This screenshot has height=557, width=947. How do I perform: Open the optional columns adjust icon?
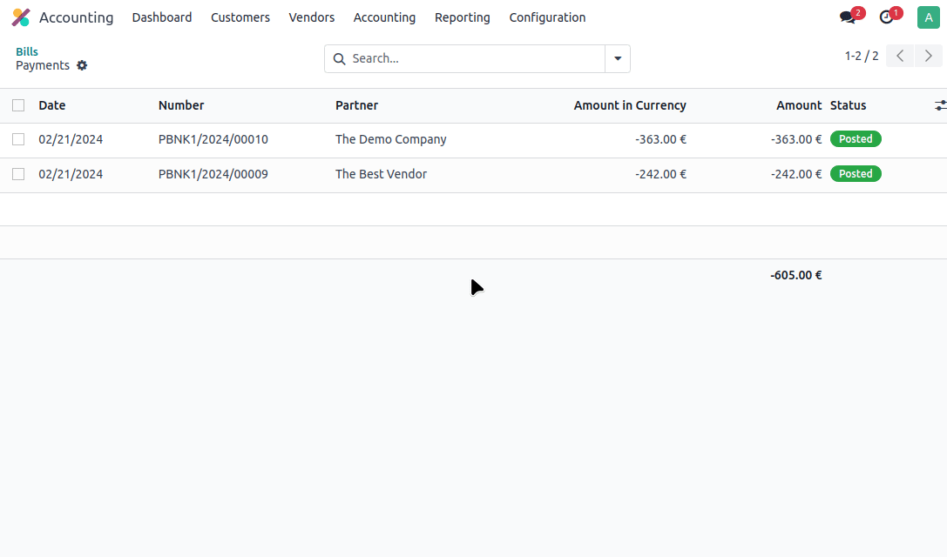940,105
